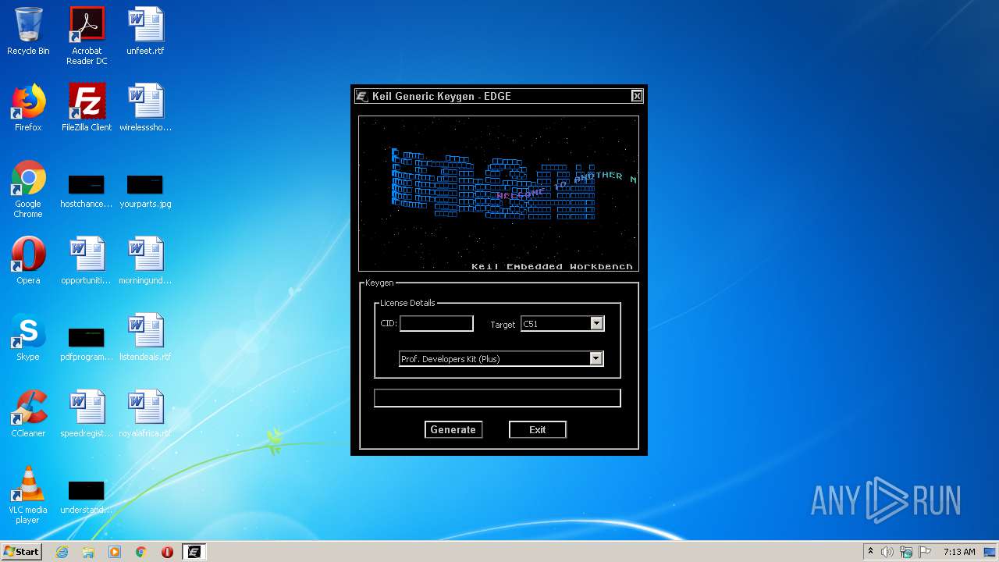Select the yourparts.jpg image file

145,191
